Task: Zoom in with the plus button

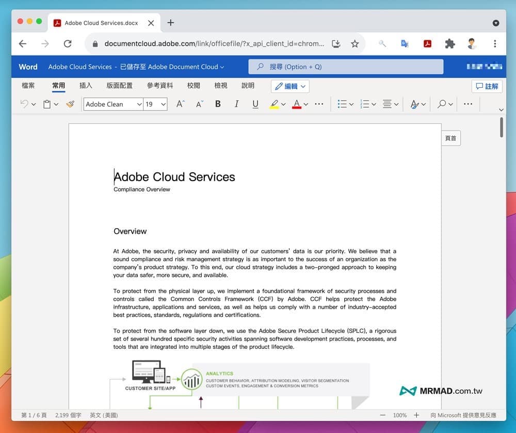Action: point(416,415)
